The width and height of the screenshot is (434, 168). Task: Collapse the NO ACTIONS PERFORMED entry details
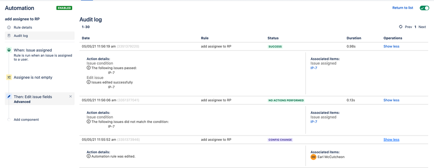coord(391,100)
